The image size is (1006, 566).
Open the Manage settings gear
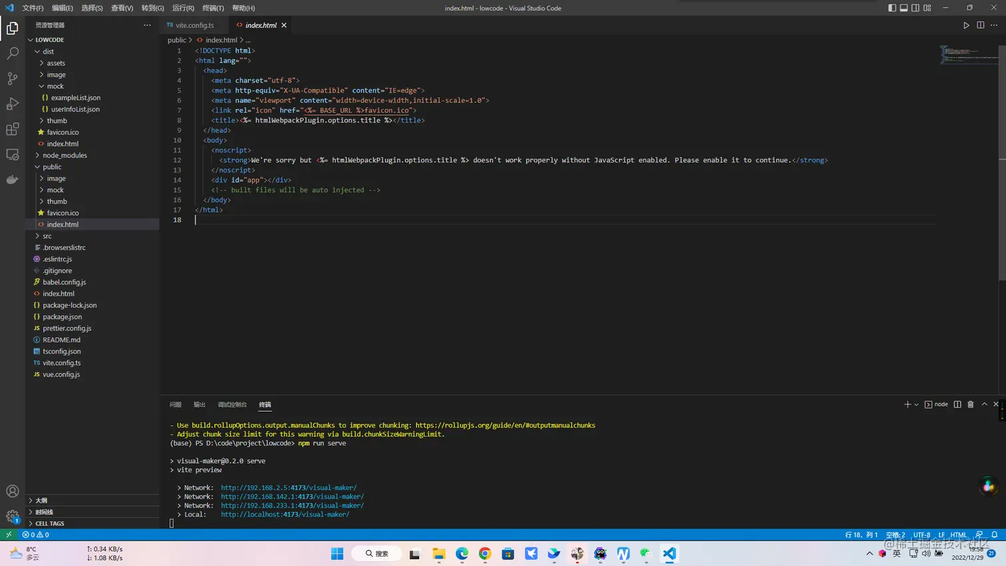point(13,516)
